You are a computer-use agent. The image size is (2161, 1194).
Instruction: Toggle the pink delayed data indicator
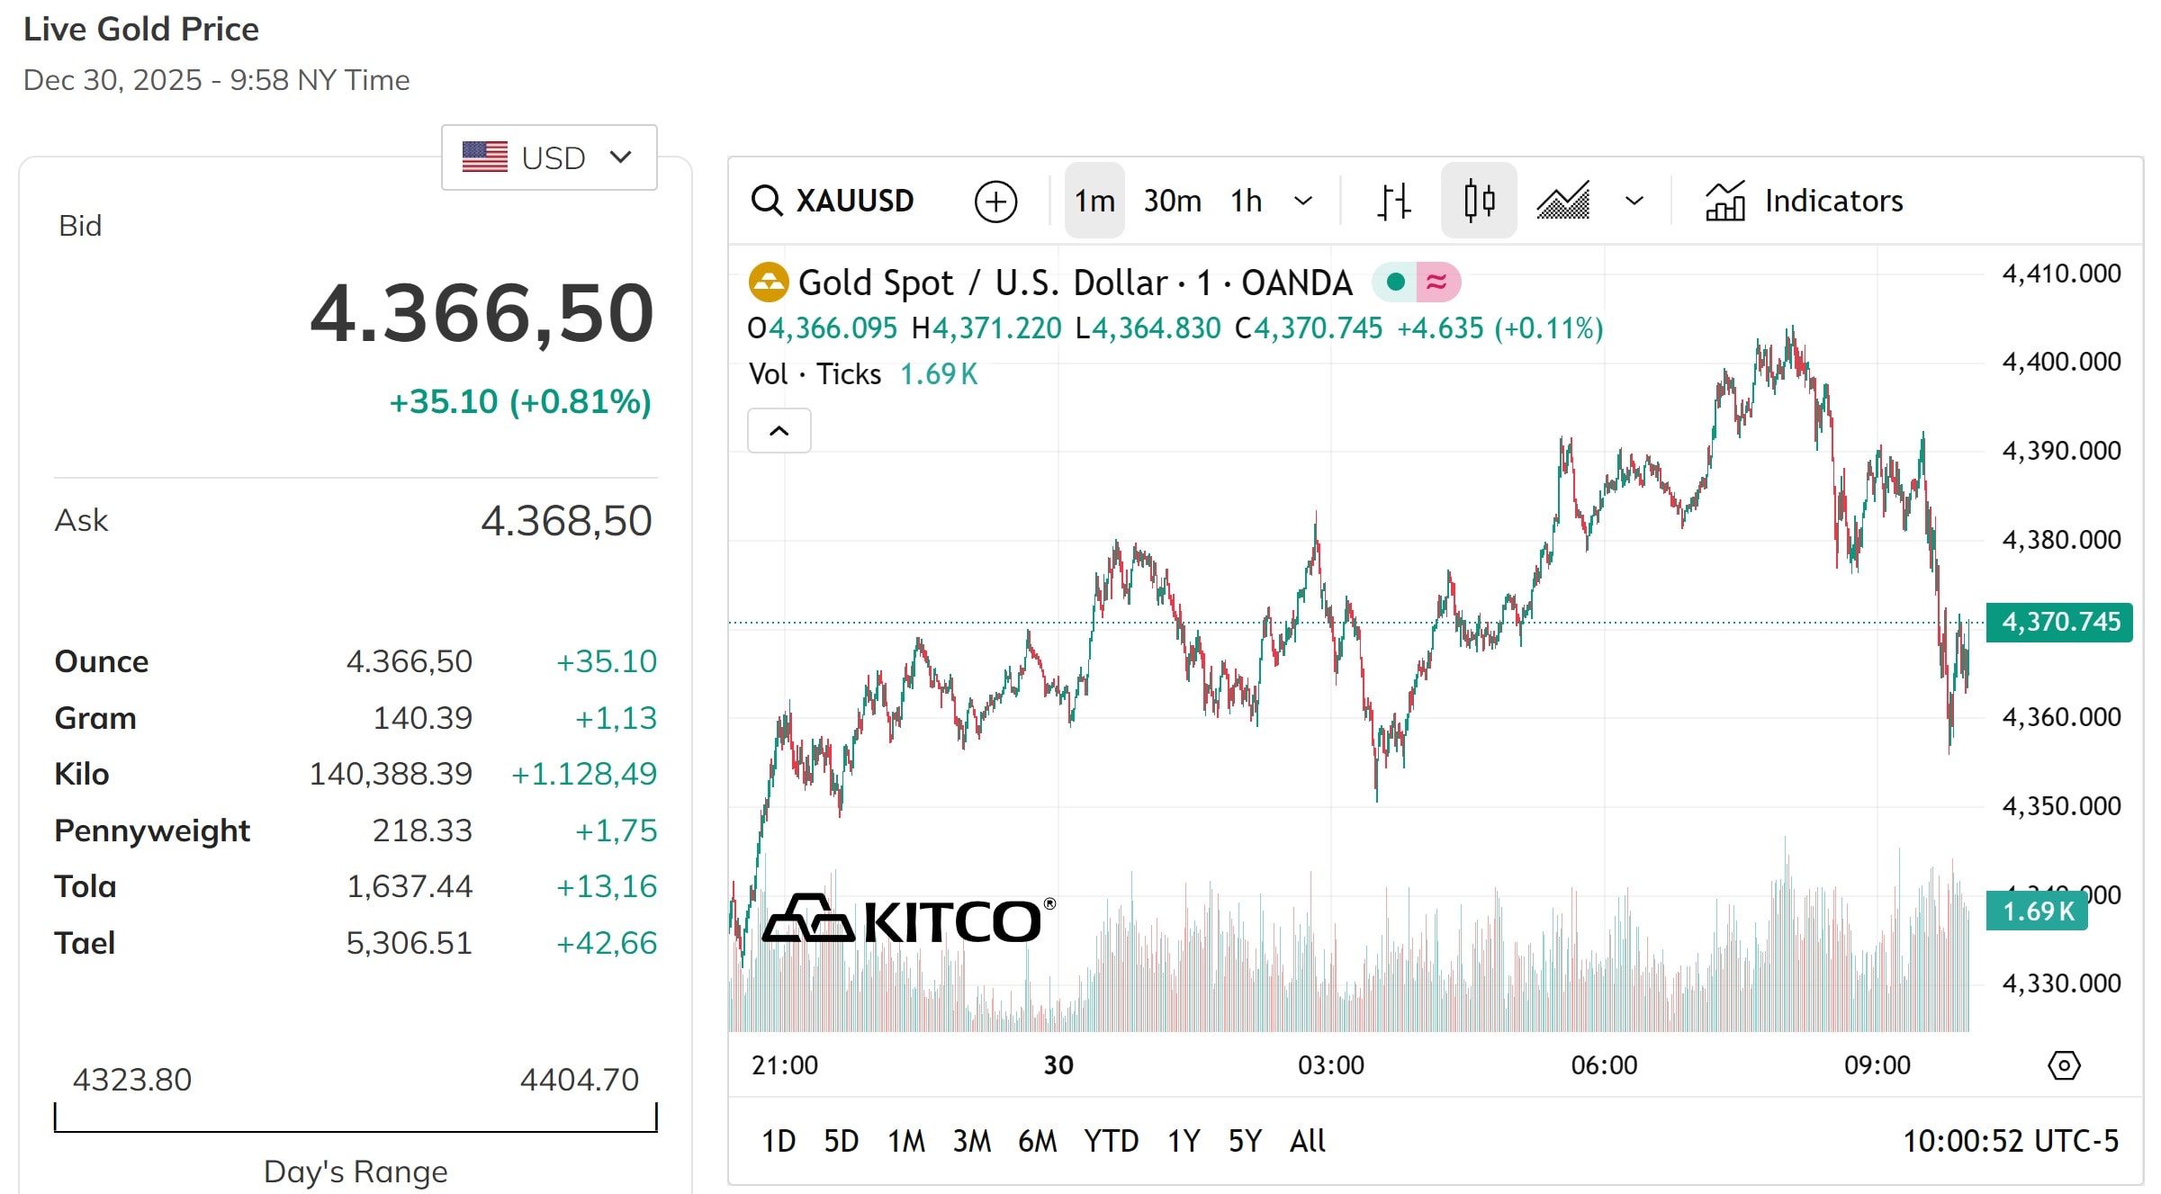pos(1437,283)
